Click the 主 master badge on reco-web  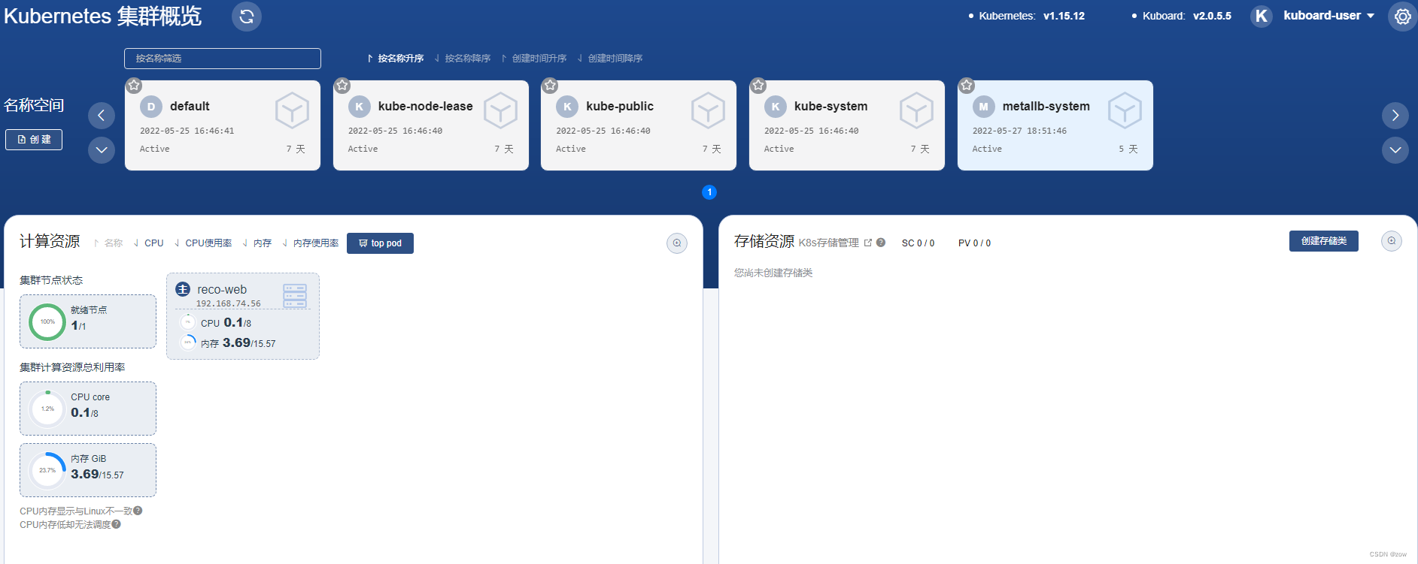coord(183,289)
